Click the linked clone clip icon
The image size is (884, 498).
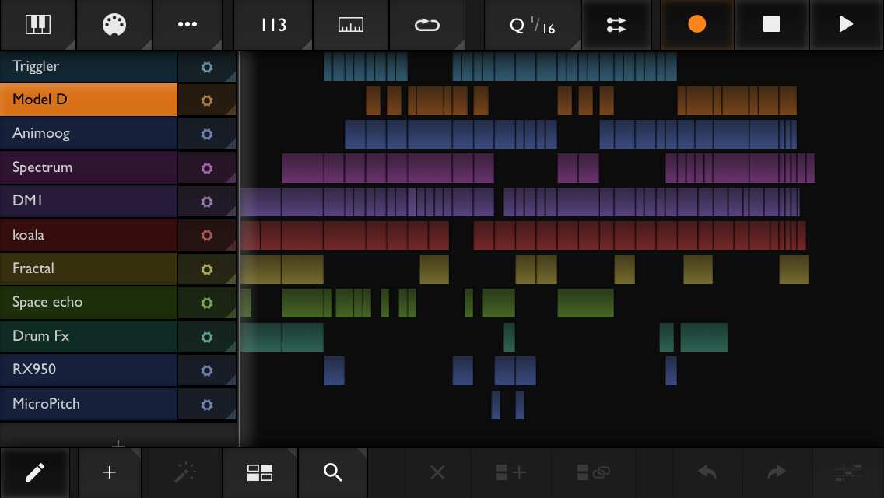click(x=593, y=472)
